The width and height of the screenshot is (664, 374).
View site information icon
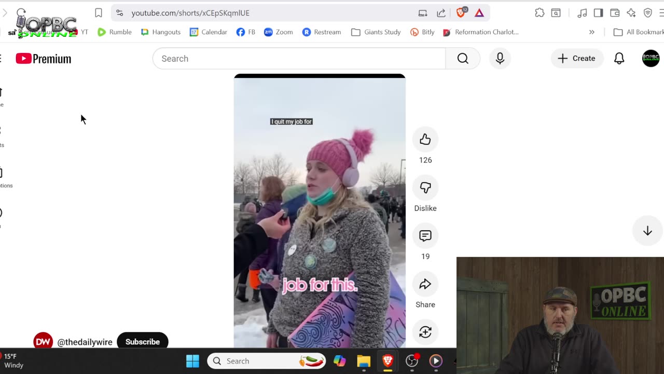120,13
